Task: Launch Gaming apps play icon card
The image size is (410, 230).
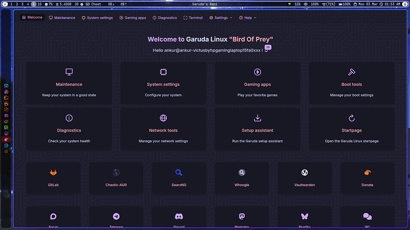Action: point(257,83)
